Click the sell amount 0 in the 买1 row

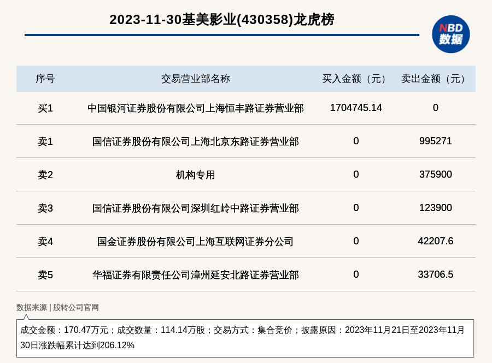(x=436, y=108)
